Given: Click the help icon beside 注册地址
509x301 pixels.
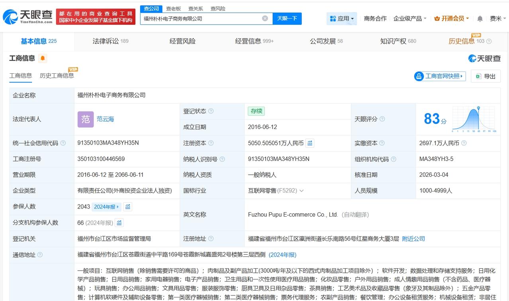Looking at the screenshot, I should tap(211, 238).
